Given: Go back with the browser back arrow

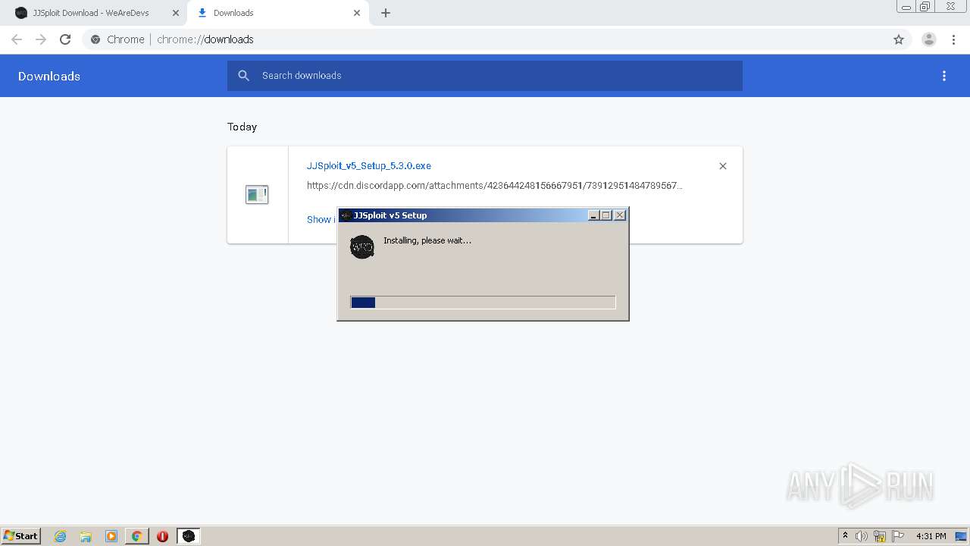Looking at the screenshot, I should click(x=17, y=39).
